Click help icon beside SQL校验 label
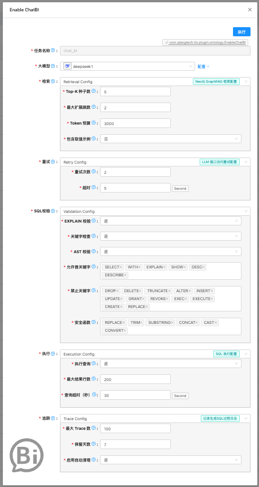 click(x=53, y=211)
